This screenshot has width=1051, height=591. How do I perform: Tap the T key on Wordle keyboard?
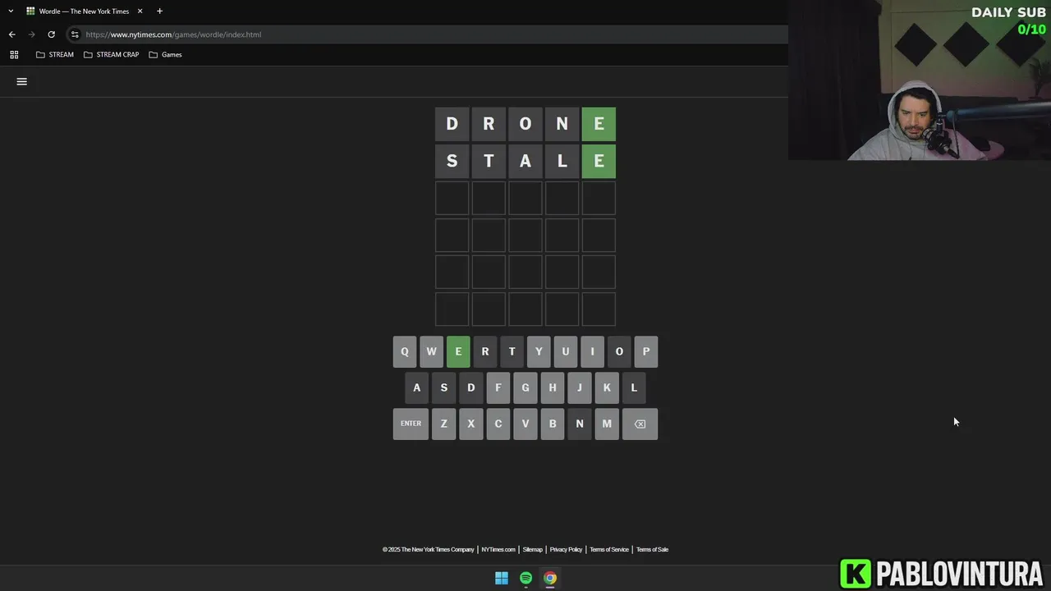(512, 351)
